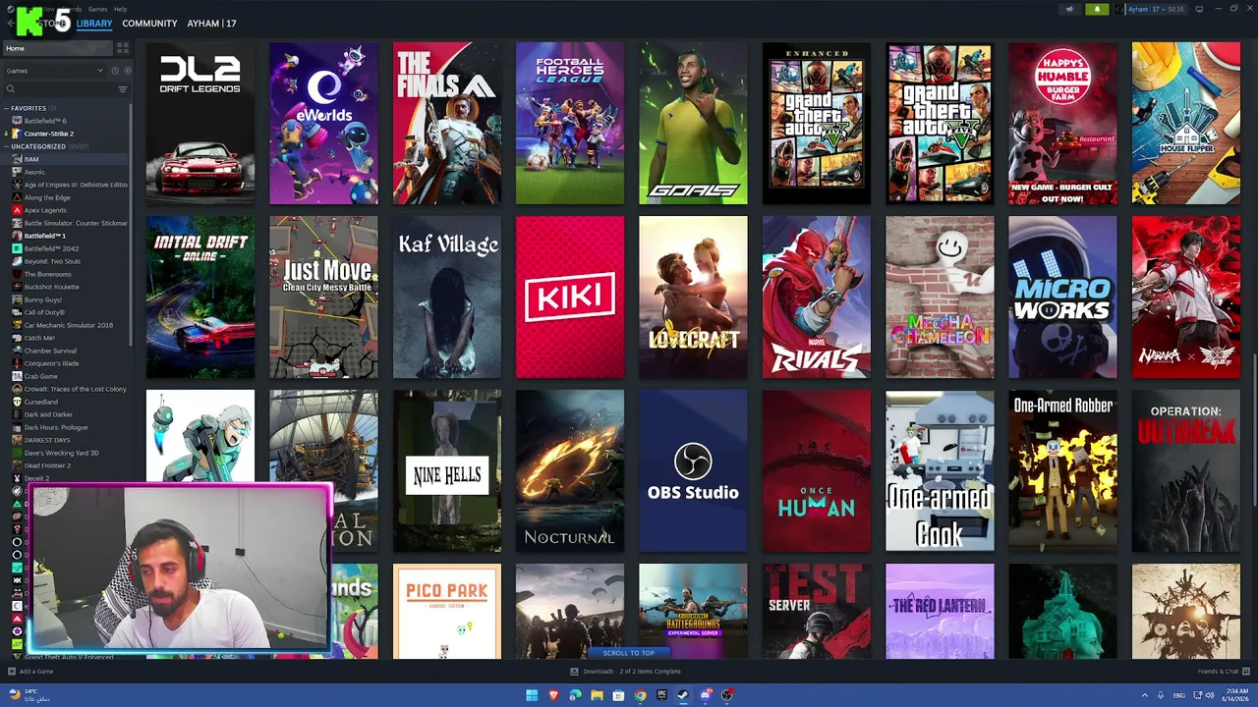Open Google Chrome from taskbar
The width and height of the screenshot is (1258, 707).
coord(640,695)
